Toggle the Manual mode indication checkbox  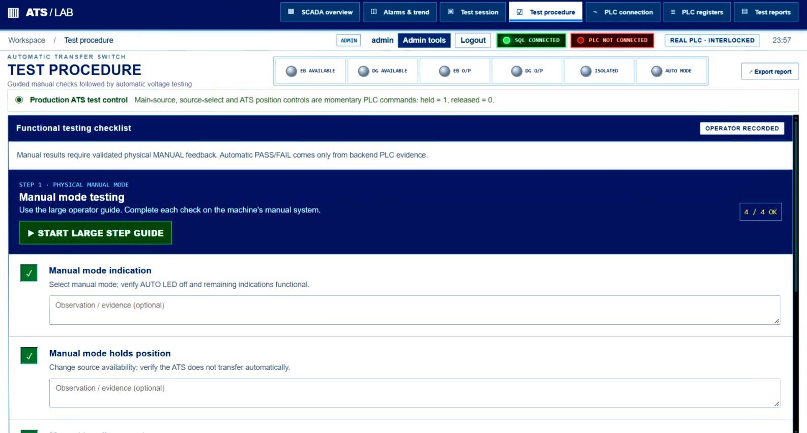tap(29, 273)
